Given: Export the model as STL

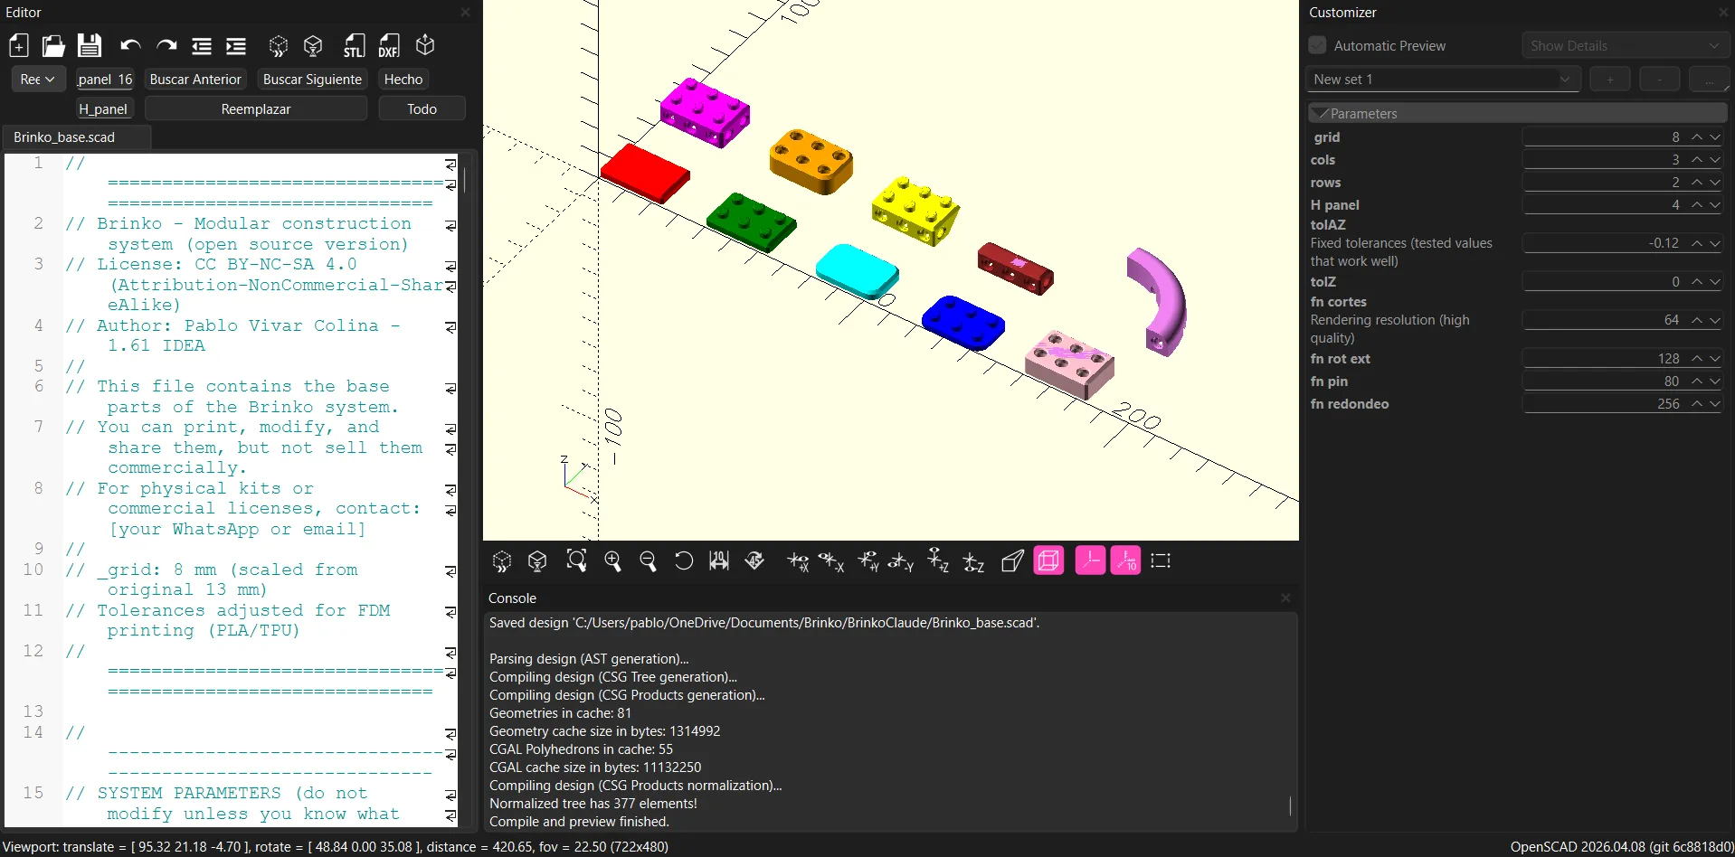Looking at the screenshot, I should click(354, 46).
